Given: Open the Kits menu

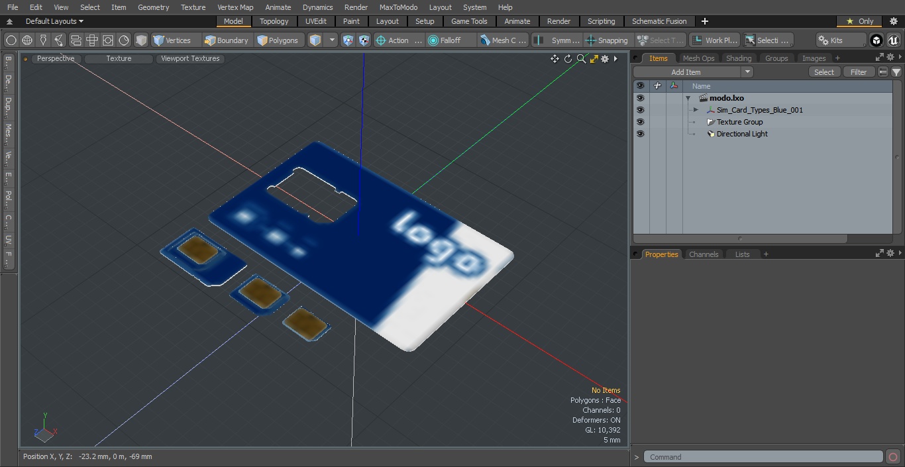Looking at the screenshot, I should pos(841,40).
